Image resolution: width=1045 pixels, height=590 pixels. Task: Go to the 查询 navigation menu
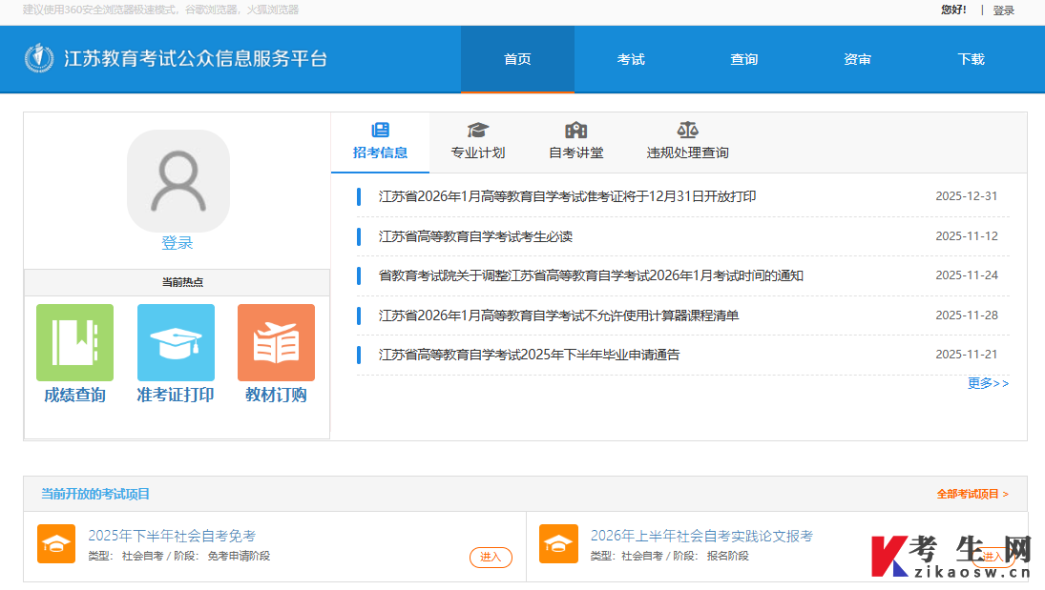[x=743, y=59]
